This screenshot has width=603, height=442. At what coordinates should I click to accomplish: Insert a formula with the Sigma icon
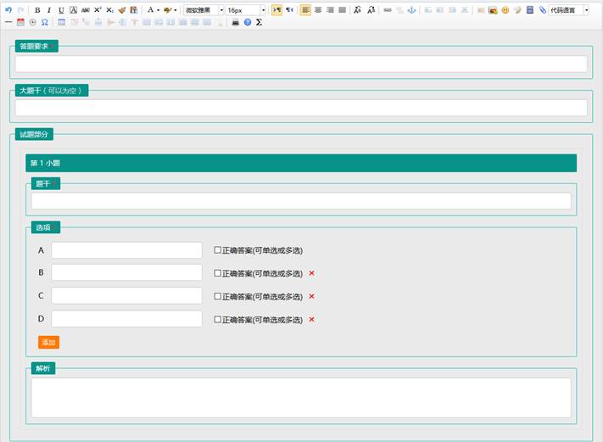259,22
